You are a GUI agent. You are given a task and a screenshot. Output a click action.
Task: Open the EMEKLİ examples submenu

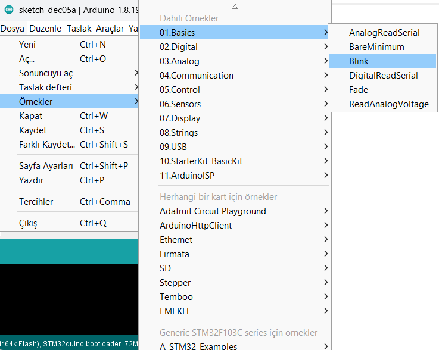[174, 311]
